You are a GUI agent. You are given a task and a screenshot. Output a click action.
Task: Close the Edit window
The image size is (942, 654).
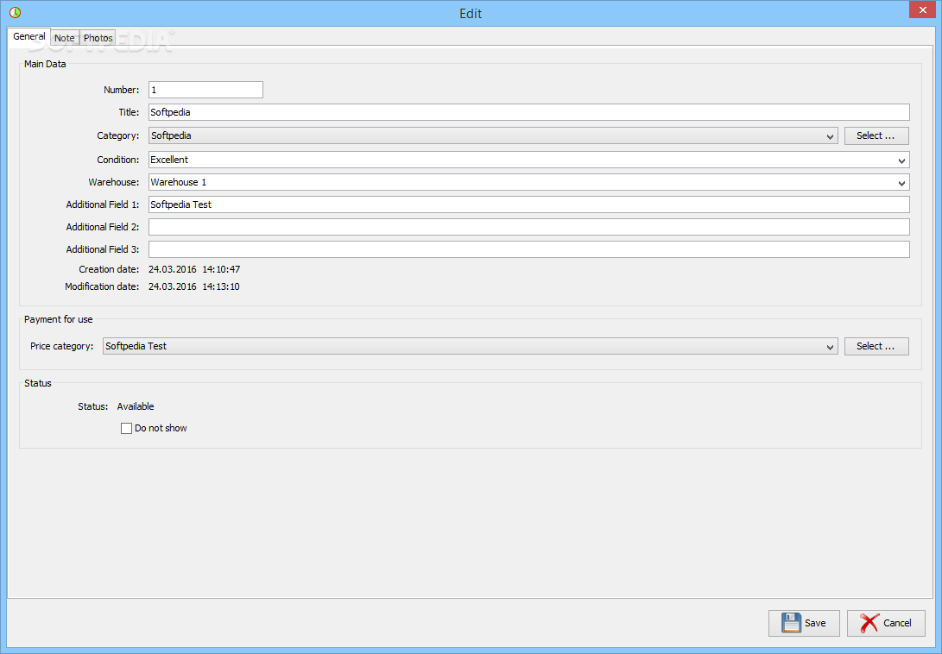point(922,9)
